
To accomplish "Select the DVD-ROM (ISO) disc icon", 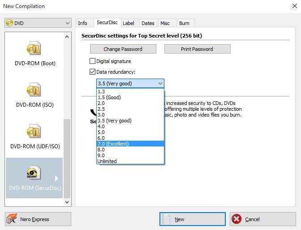I will [x=34, y=90].
